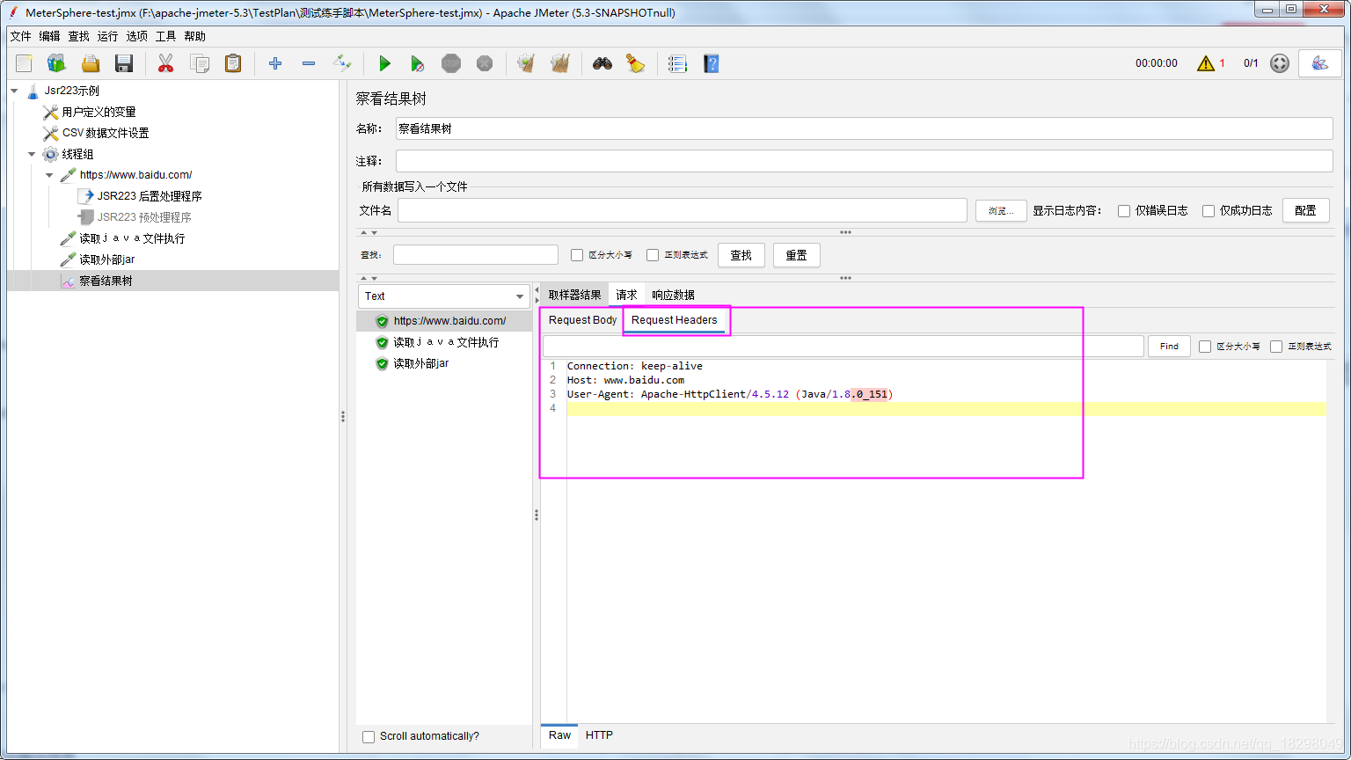This screenshot has height=760, width=1351.
Task: Collapse the 线程组 tree node
Action: point(32,154)
